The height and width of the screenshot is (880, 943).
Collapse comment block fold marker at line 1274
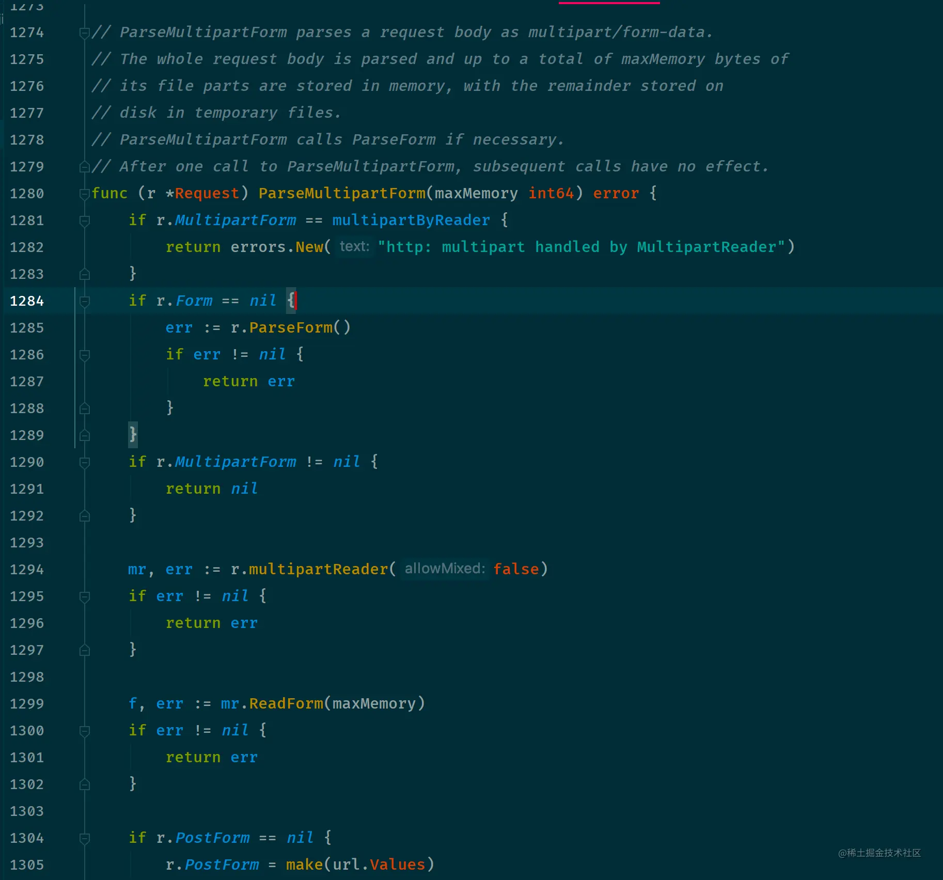85,33
